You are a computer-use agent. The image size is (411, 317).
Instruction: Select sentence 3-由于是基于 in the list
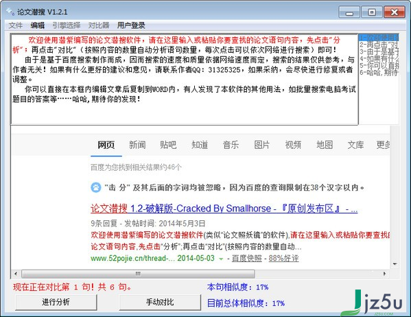pos(379,51)
